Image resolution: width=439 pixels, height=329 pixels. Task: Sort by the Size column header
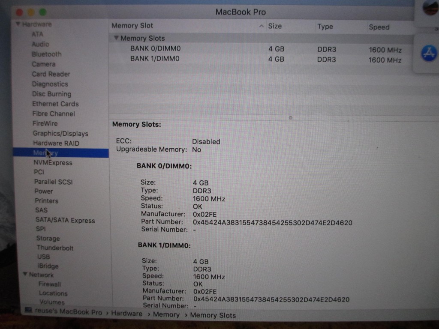(275, 26)
